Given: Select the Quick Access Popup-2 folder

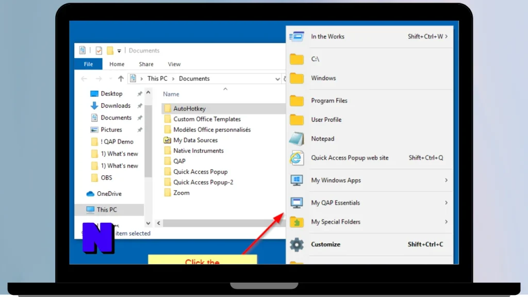Looking at the screenshot, I should point(203,182).
